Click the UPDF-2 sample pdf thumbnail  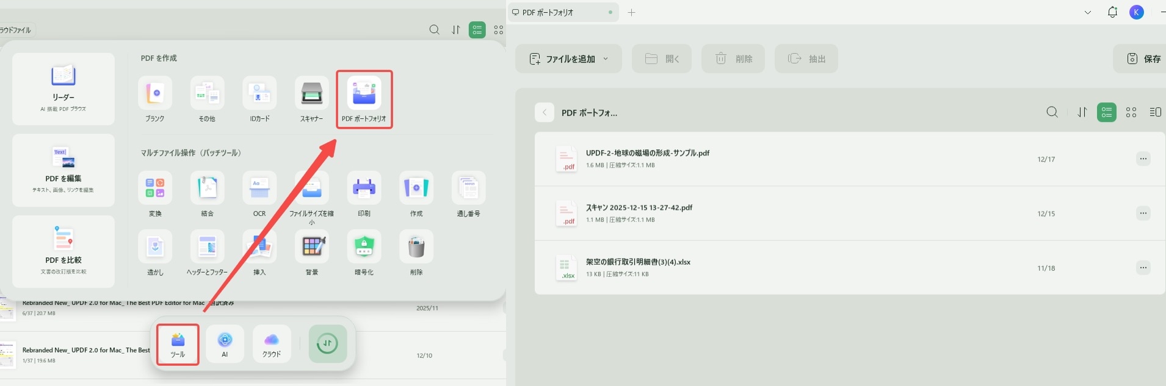pos(566,159)
